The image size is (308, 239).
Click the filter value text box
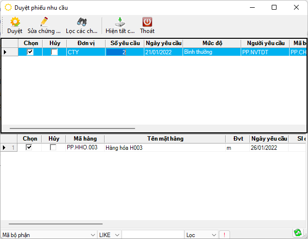pos(153,235)
